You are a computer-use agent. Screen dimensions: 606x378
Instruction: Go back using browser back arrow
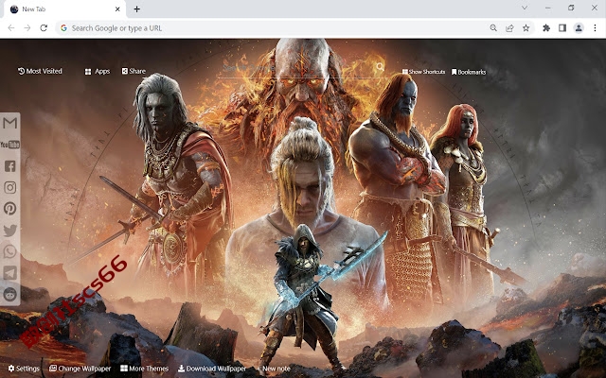click(x=11, y=27)
